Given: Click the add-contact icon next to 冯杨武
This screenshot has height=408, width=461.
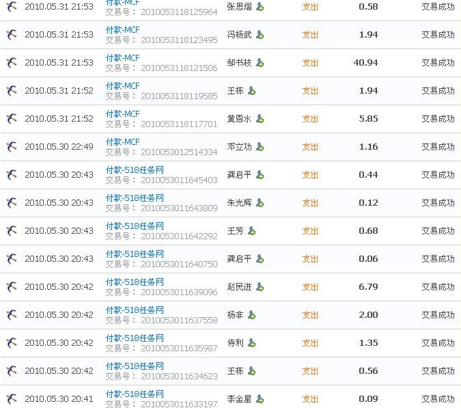Looking at the screenshot, I should (x=260, y=35).
